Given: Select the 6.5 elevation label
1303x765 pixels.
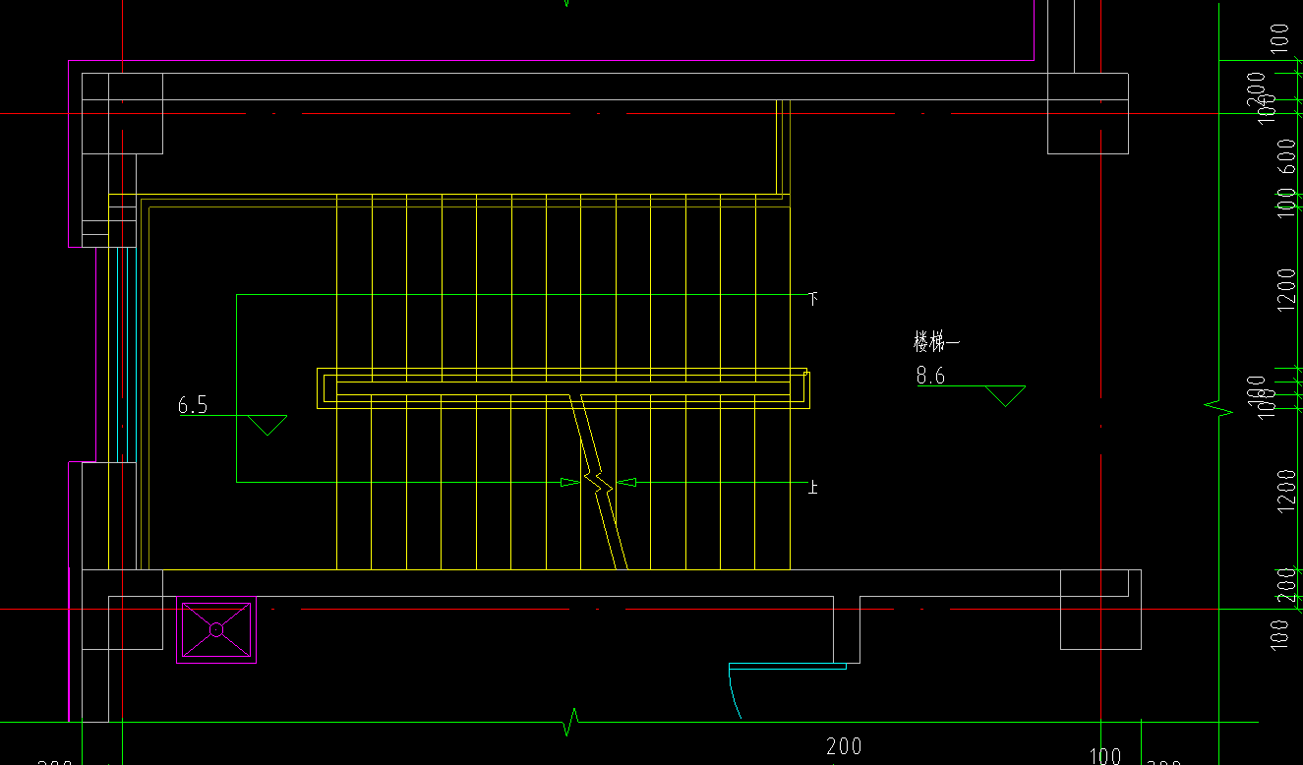Looking at the screenshot, I should coord(193,405).
